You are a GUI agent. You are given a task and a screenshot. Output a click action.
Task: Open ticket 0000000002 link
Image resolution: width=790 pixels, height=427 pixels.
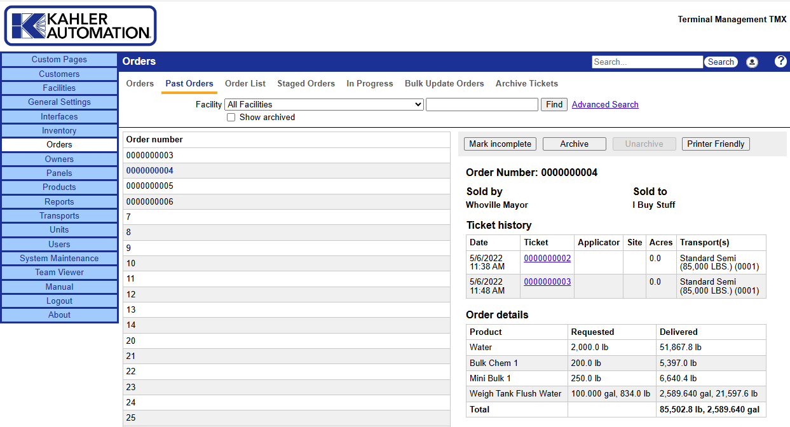point(547,259)
